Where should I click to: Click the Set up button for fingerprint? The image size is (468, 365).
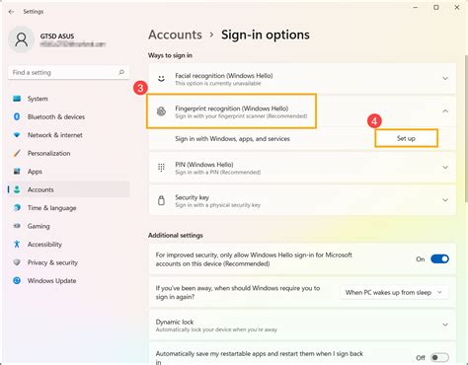tap(406, 138)
